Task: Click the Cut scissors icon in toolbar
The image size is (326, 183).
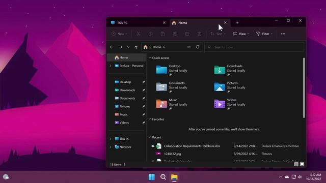Action: point(138,34)
